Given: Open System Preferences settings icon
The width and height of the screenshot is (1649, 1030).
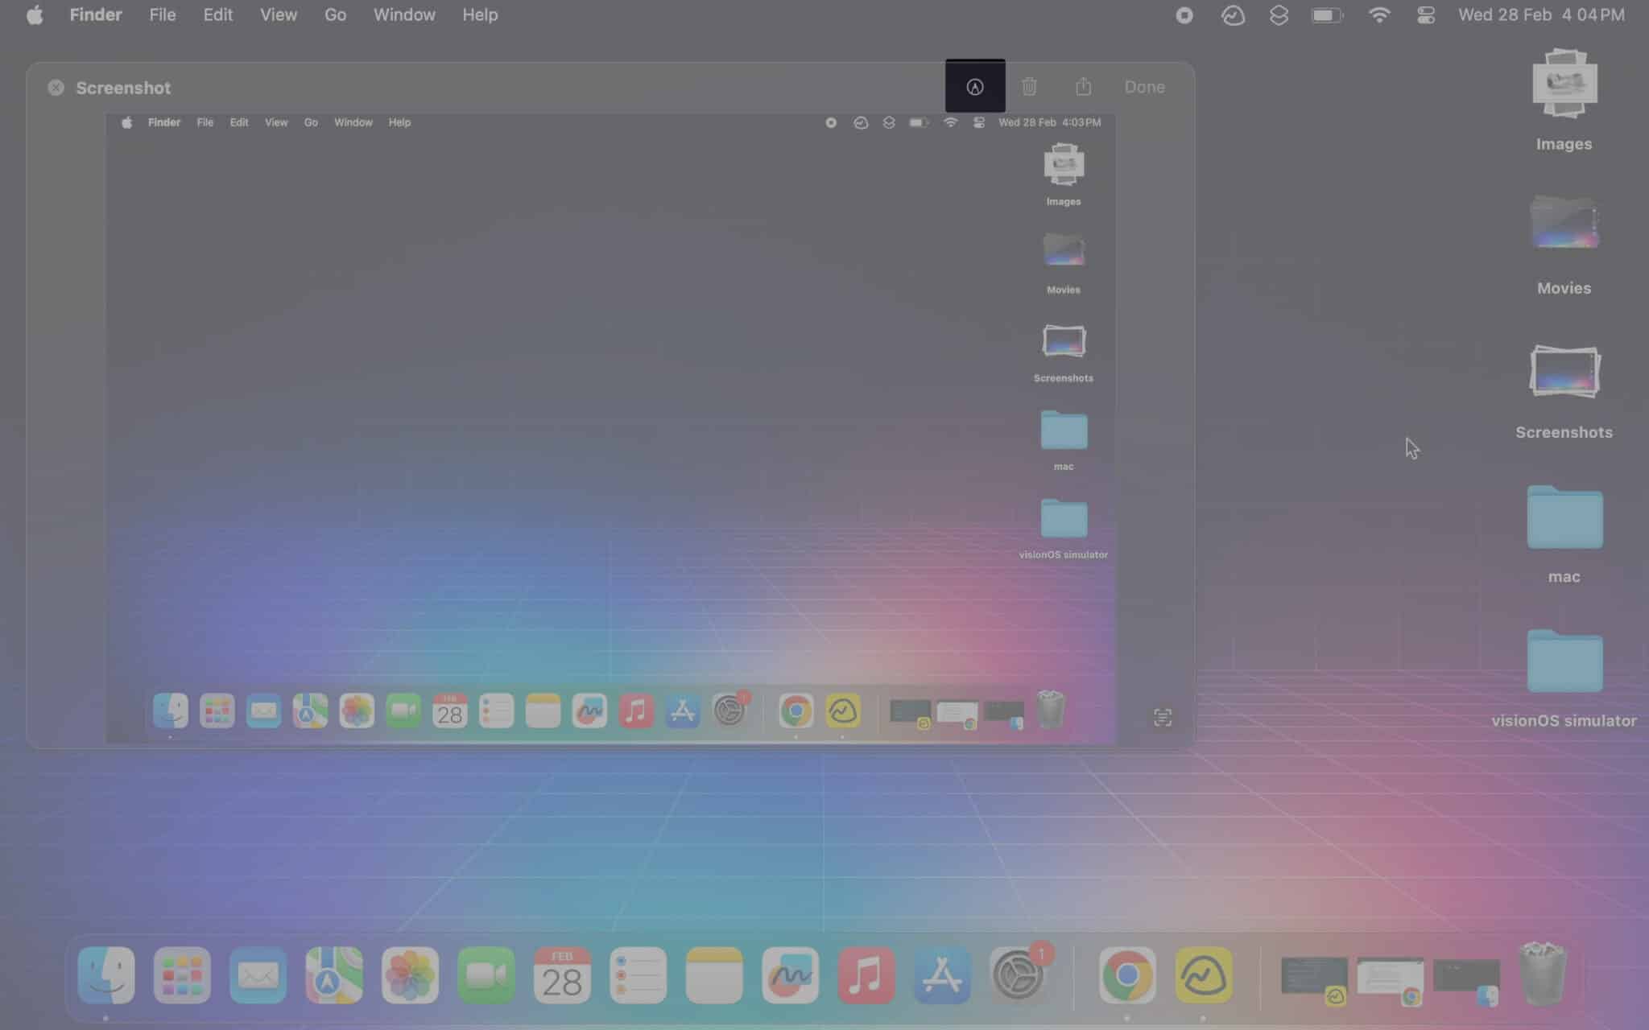Looking at the screenshot, I should [x=1018, y=975].
